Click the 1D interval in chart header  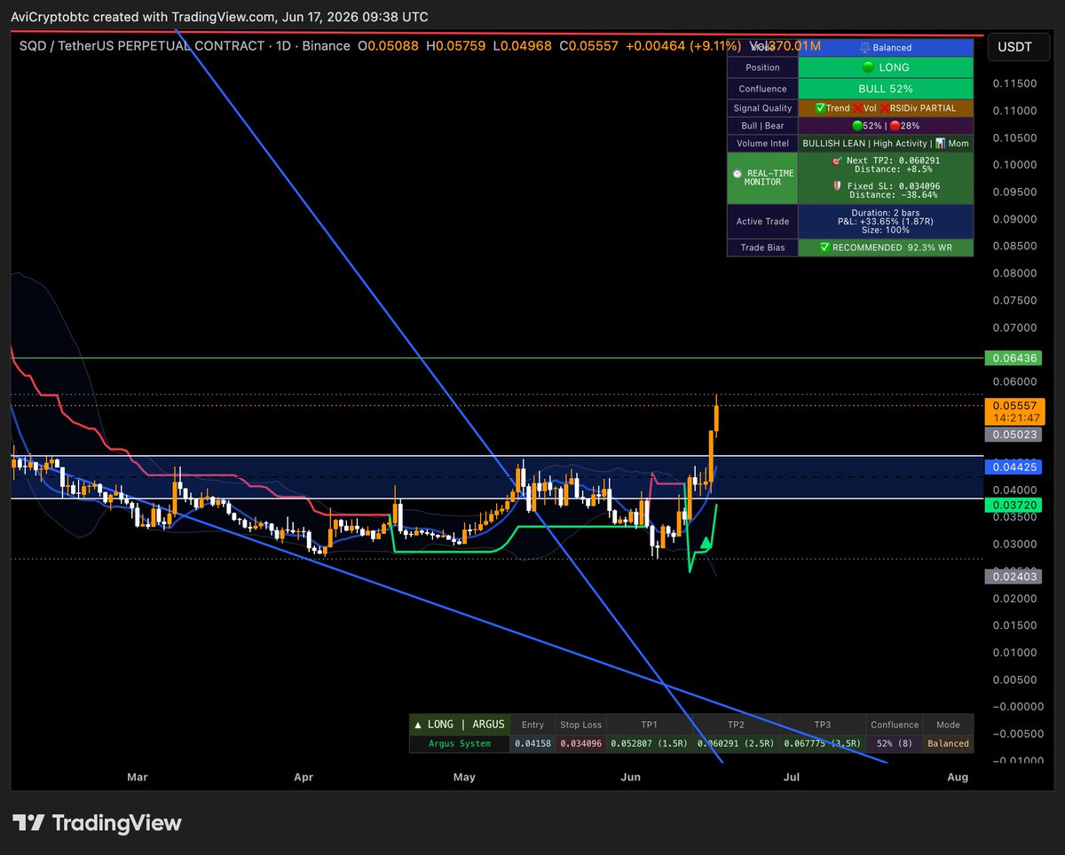point(282,45)
